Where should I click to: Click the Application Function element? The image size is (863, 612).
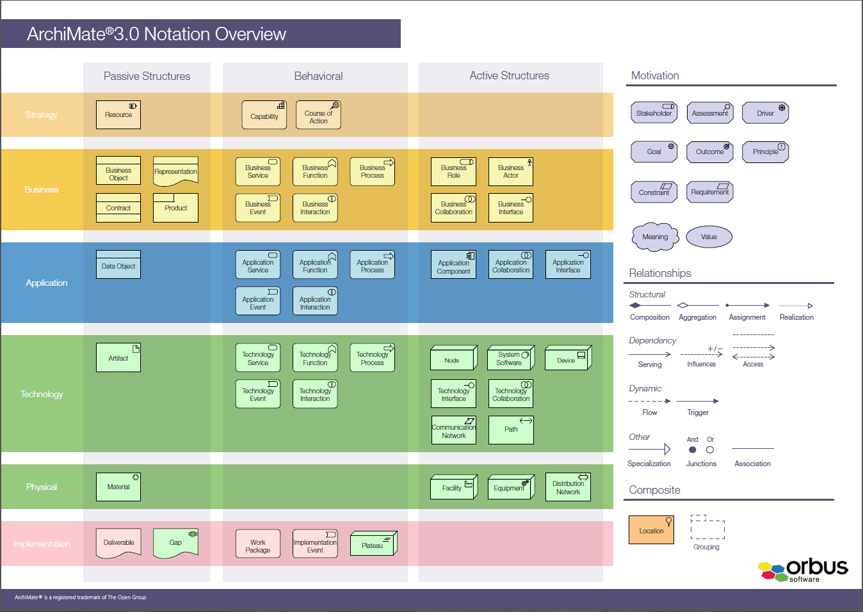click(x=315, y=265)
